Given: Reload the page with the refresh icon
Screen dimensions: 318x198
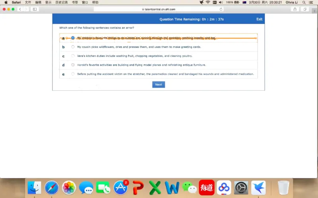Looking at the screenshot, I should (x=221, y=9).
